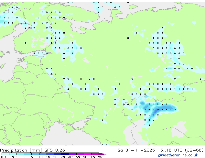Screen dimensions: 205x158
Task: Select legend swatch between 0.1 and 0.5
Action: (5, 154)
